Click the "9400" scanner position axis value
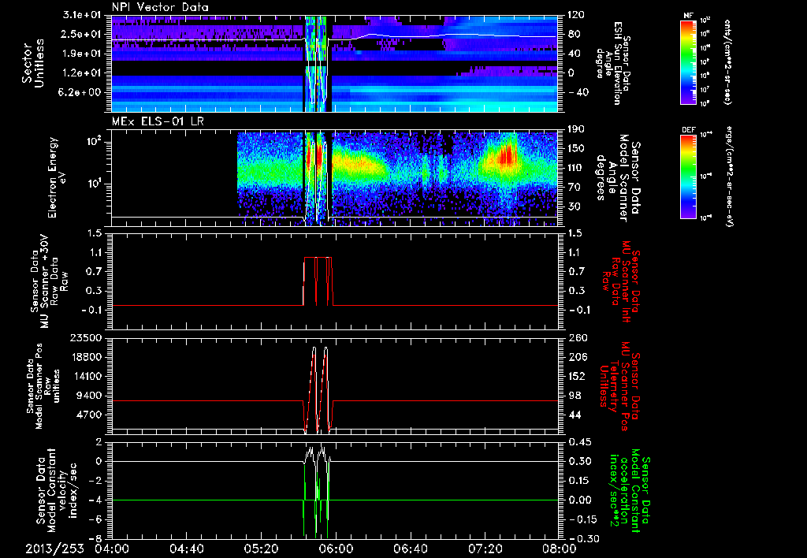This screenshot has height=558, width=807. coord(90,396)
